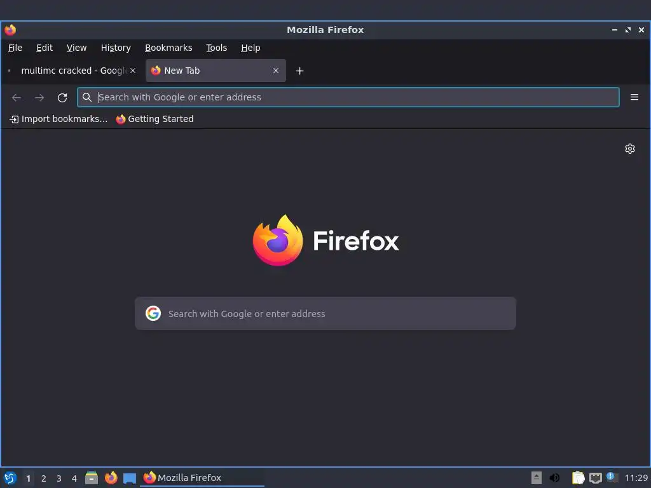Close the New Tab tab
The width and height of the screenshot is (651, 488).
tap(276, 71)
